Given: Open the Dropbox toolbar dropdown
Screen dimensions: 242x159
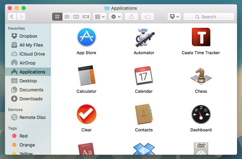Looking at the screenshot, I should [x=174, y=17].
